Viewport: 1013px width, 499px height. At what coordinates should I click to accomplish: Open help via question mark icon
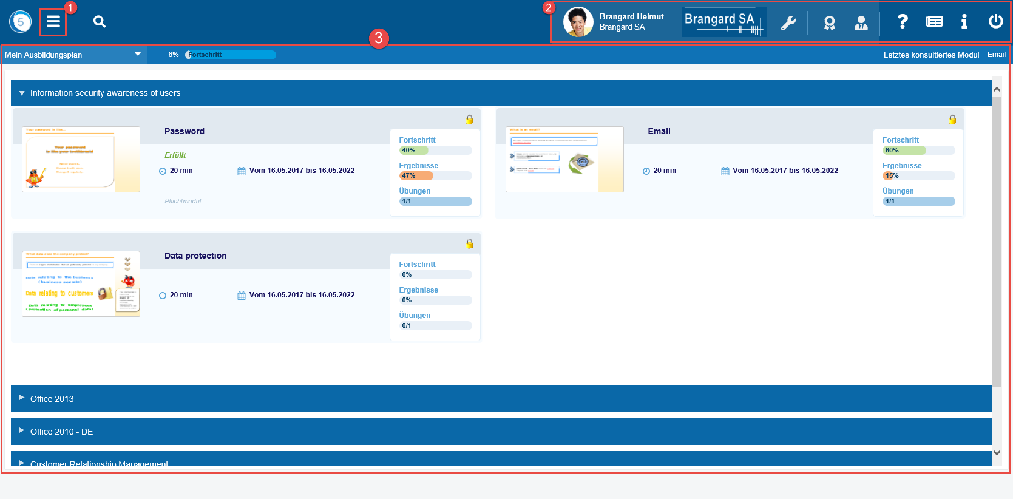[x=903, y=22]
